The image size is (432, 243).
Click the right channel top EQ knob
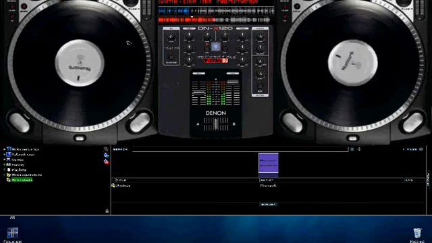(x=242, y=35)
